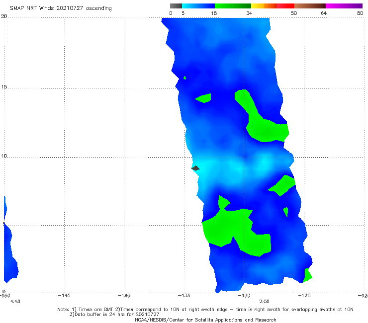Click the note line starting "Note: 1) Times are GMT"
This screenshot has height=323, width=368.
click(205, 310)
